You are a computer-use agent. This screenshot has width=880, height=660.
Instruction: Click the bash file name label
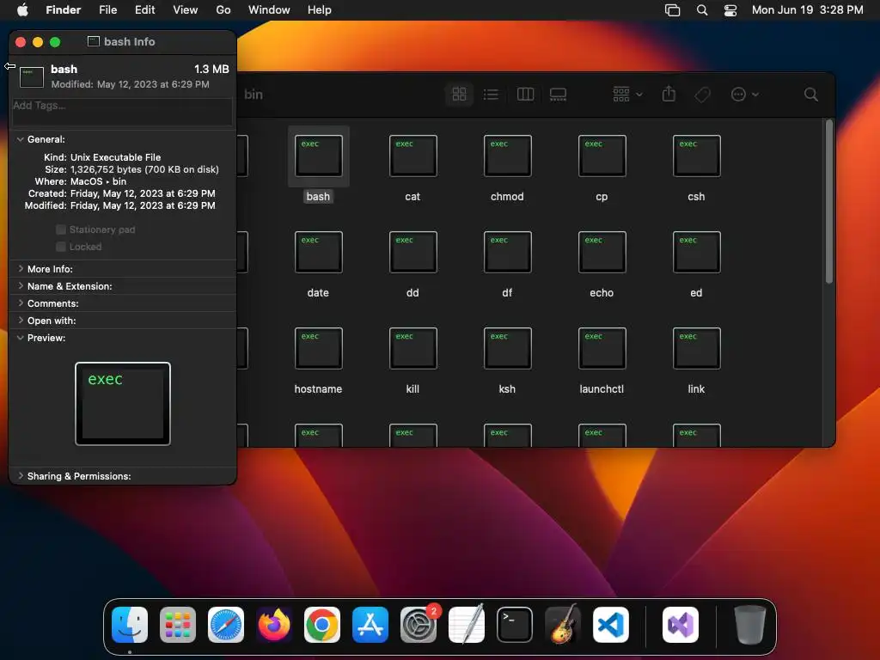coord(318,197)
